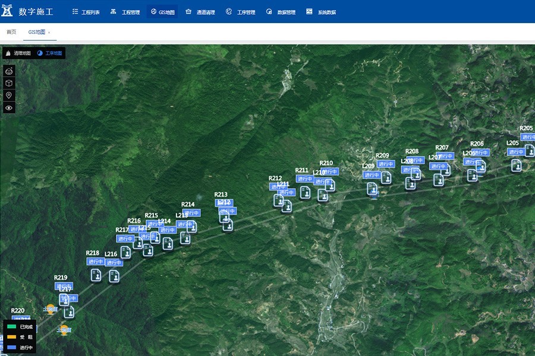Click the location pin tool icon
Screen dimensions: 535x356
tap(9, 96)
